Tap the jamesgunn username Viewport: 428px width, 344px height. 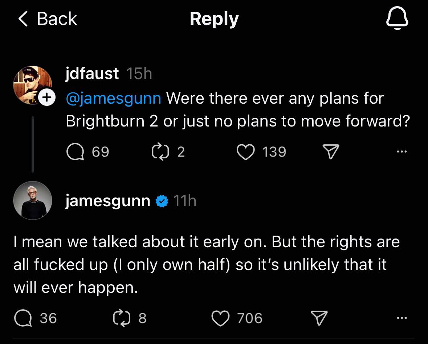point(108,200)
